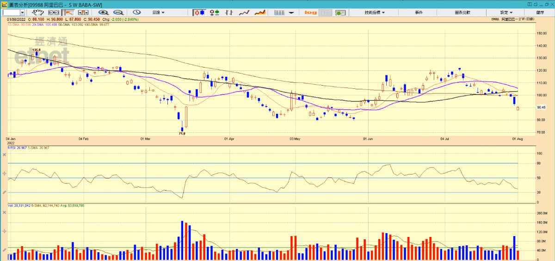Image resolution: width=555 pixels, height=261 pixels.
Task: Click the detach window icon in title bar
Action: click(x=536, y=4)
